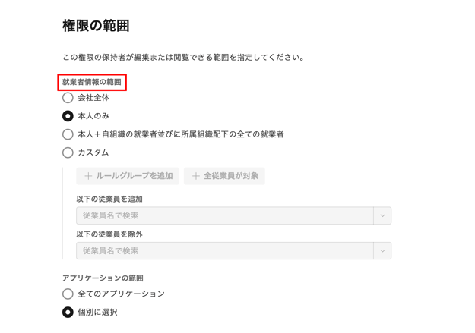Expand the 以下の従業員を追加 dropdown chevron
Screen dimensions: 475x333
(382, 215)
